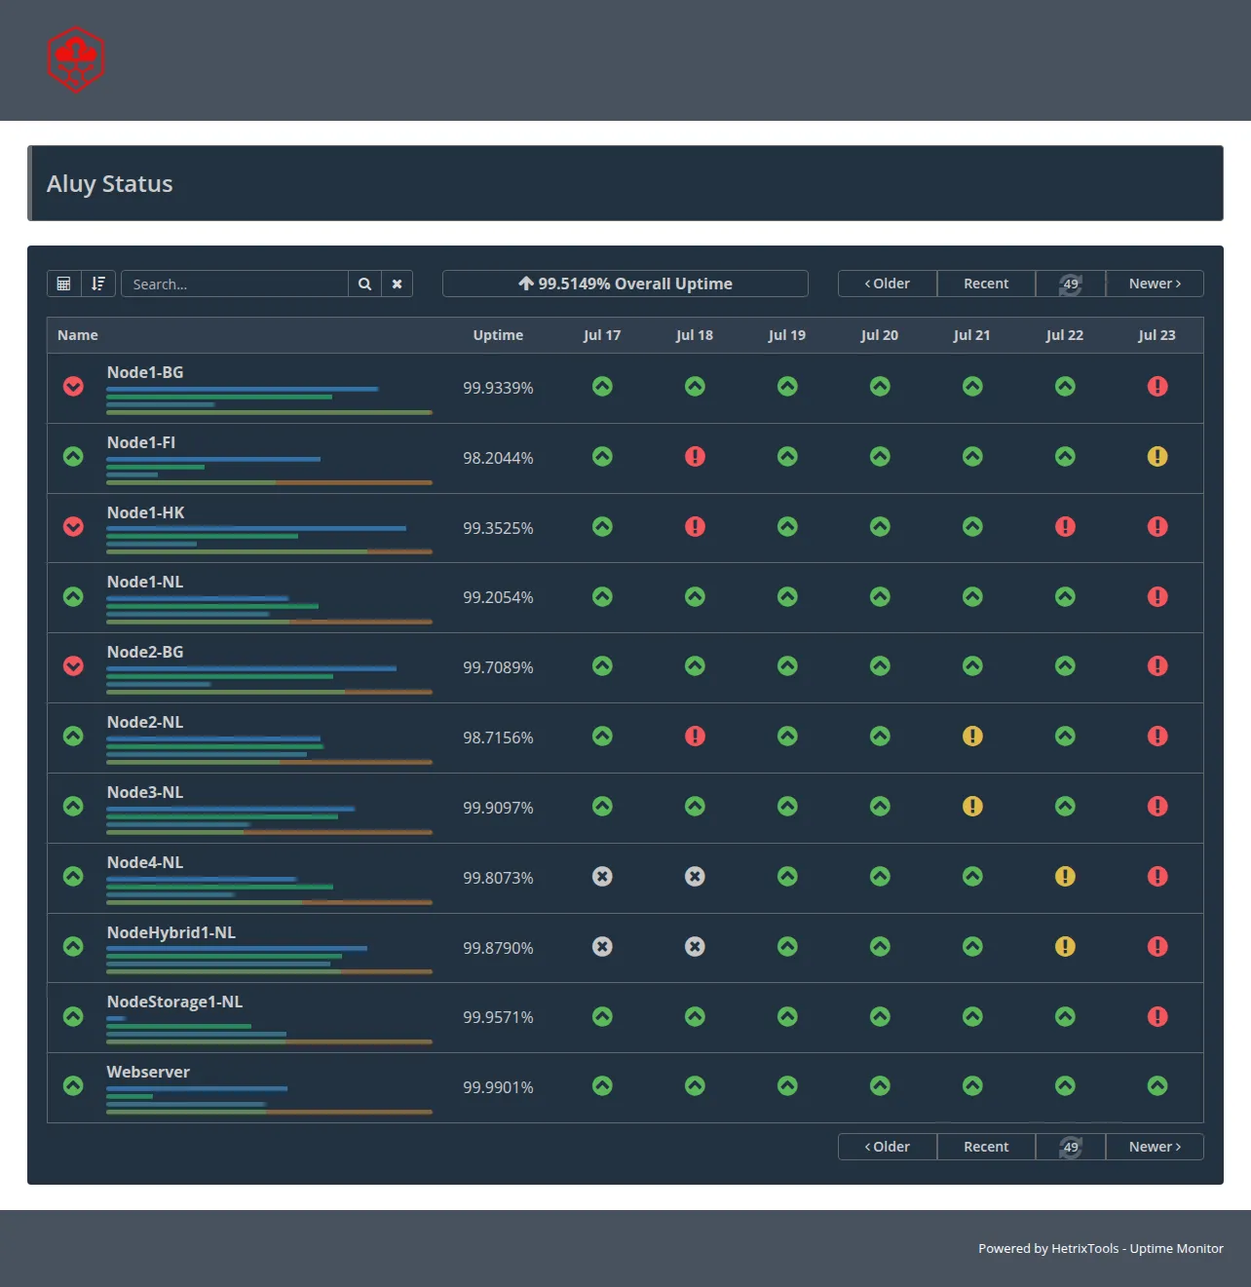Click Node1-BG red down status icon
1251x1287 pixels.
click(x=73, y=387)
